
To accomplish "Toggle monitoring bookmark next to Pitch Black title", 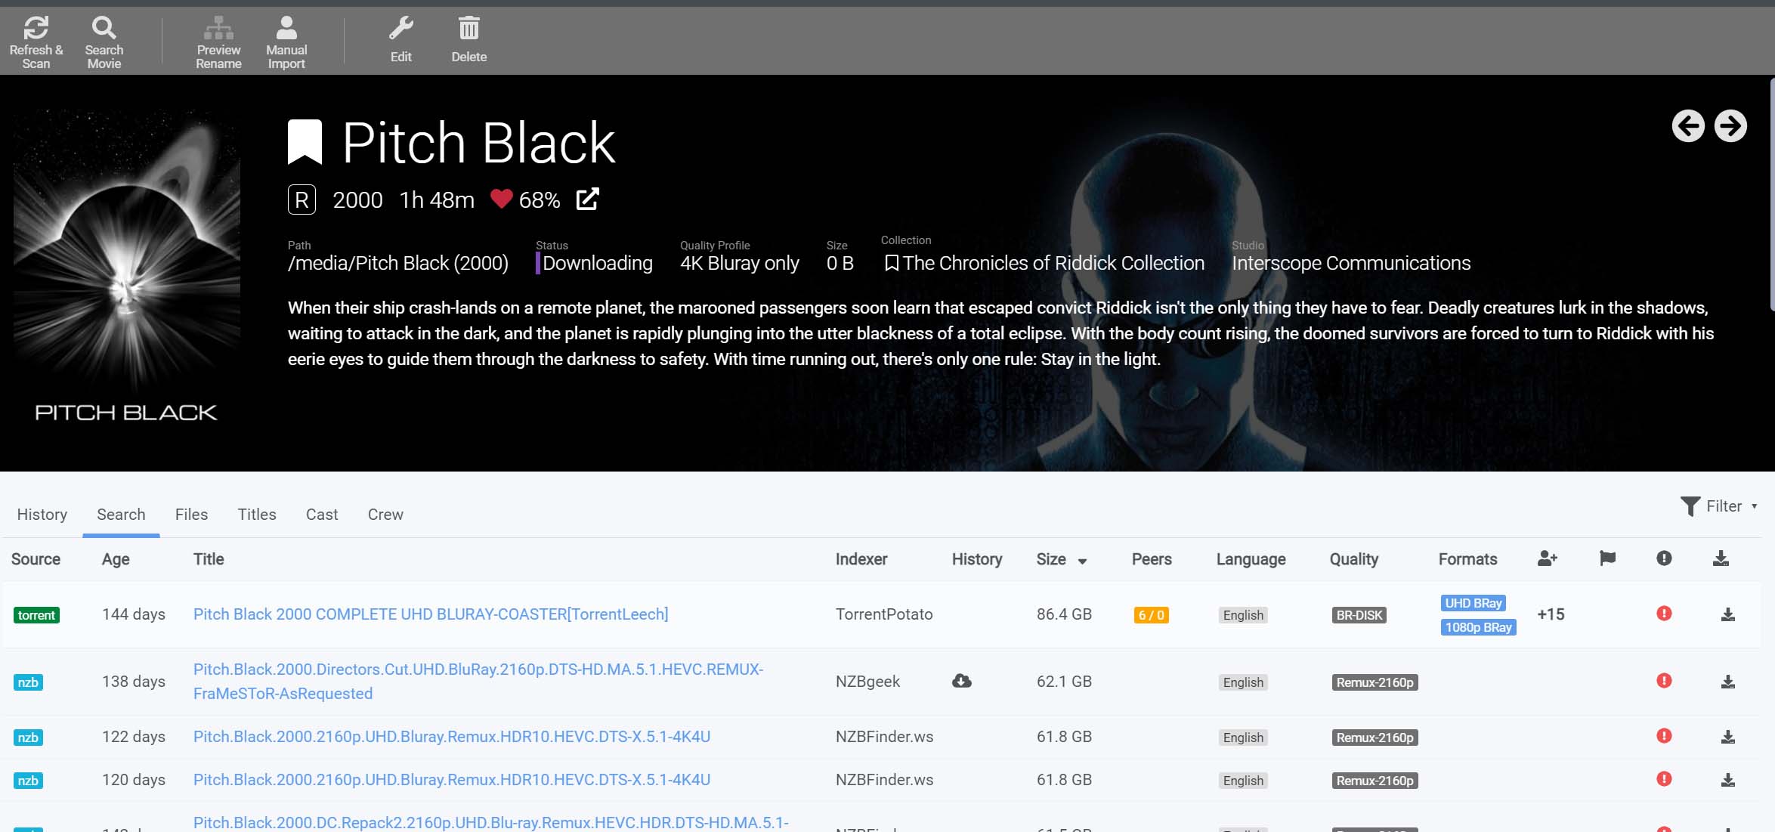I will (x=305, y=140).
